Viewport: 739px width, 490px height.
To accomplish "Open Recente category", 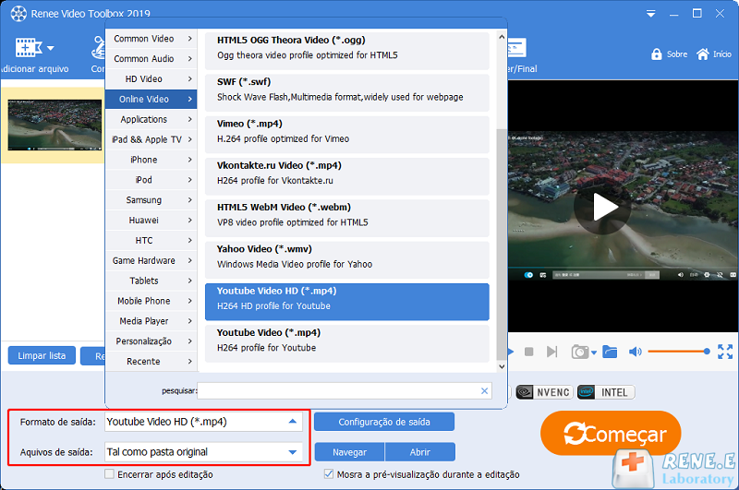I will pos(151,362).
